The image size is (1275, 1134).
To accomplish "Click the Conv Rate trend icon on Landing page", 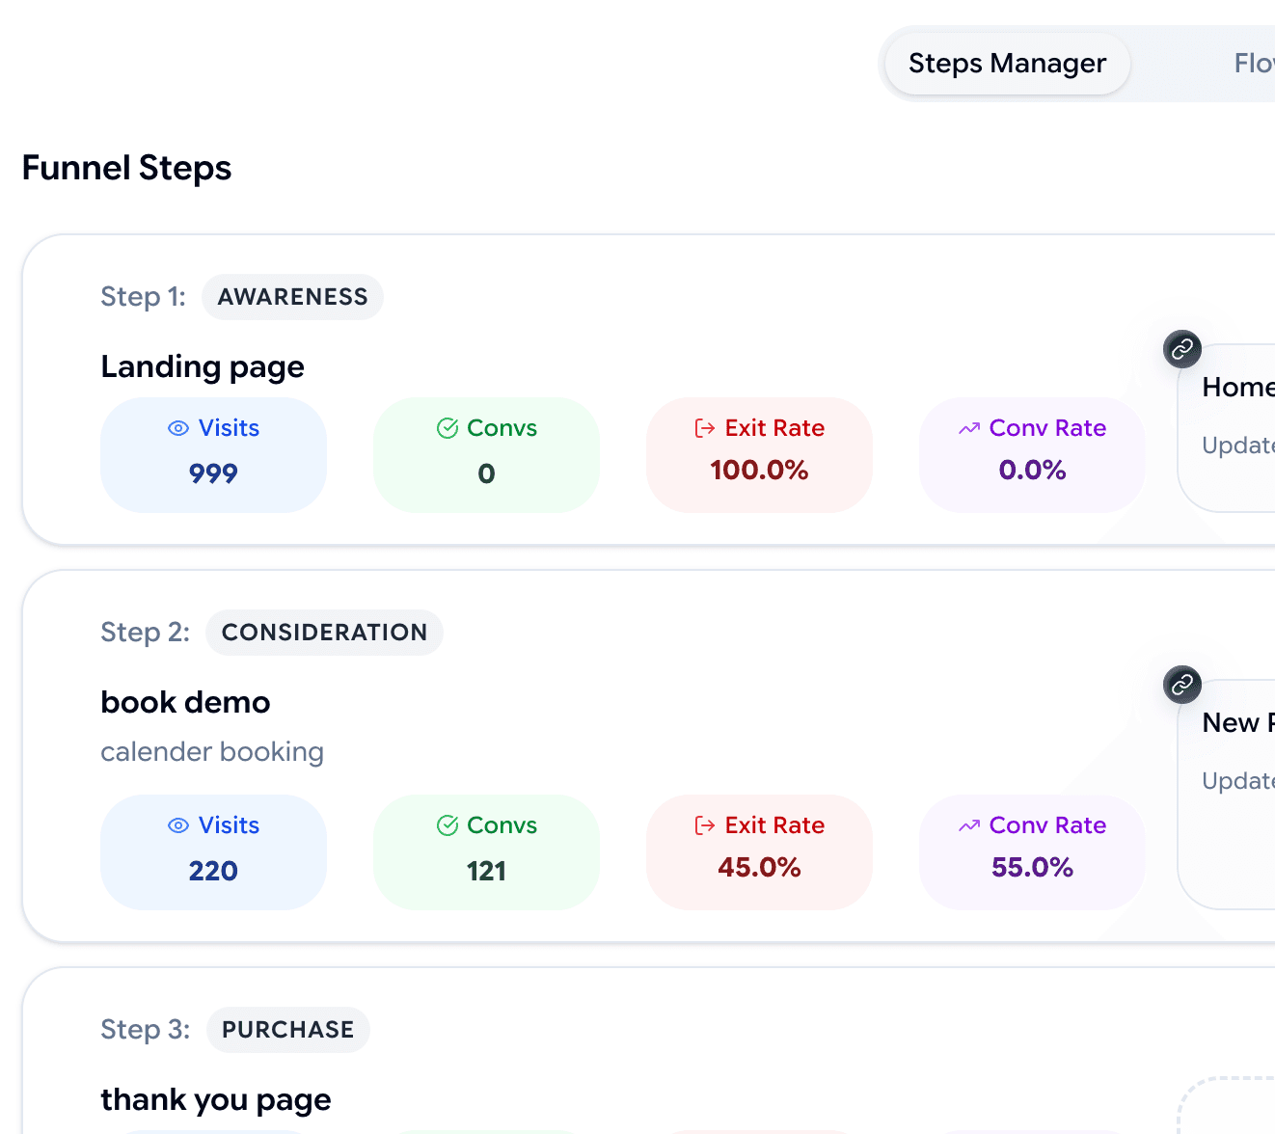I will pyautogui.click(x=969, y=427).
